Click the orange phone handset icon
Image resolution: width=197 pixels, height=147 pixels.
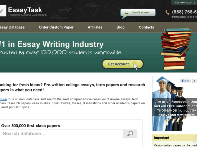pos(167,12)
